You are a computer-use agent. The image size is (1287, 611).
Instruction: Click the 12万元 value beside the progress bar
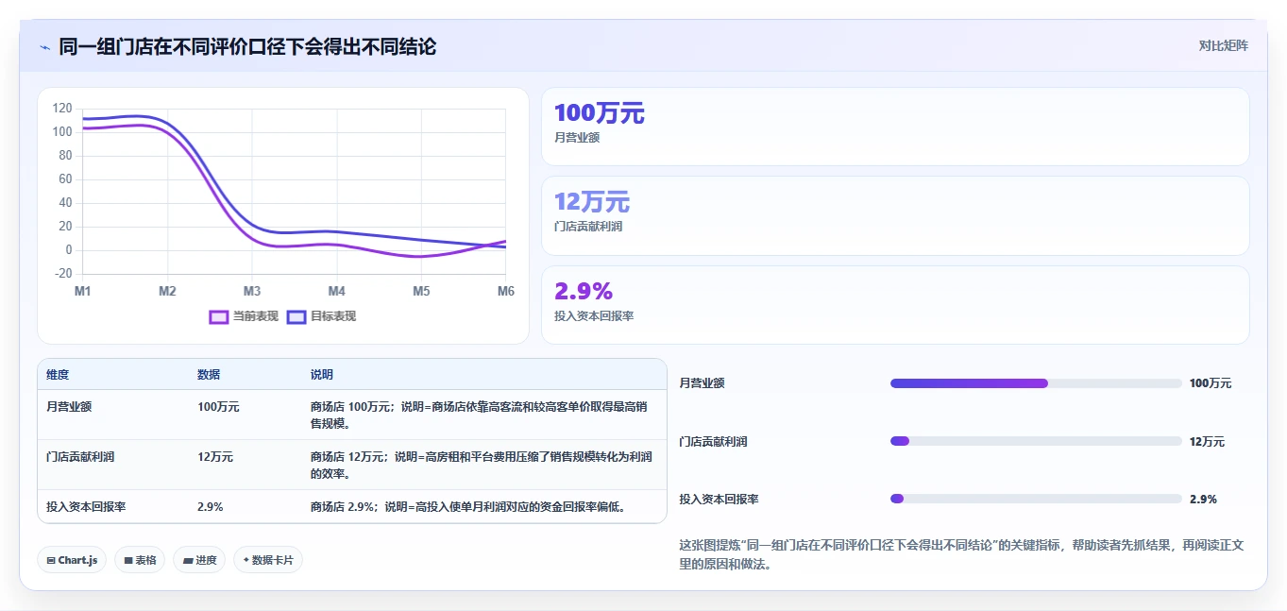click(x=1208, y=441)
